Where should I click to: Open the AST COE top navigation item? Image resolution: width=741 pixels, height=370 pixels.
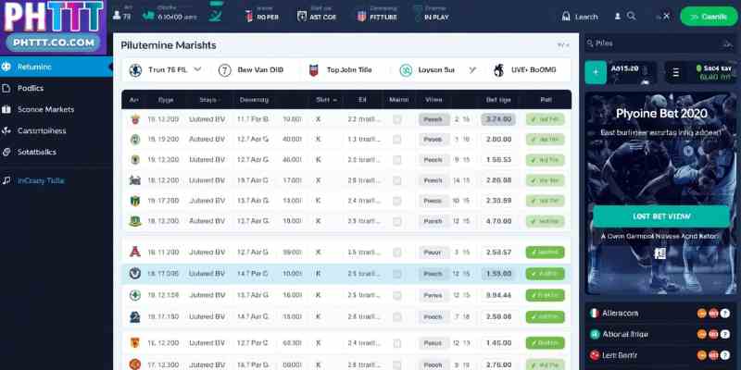(317, 16)
